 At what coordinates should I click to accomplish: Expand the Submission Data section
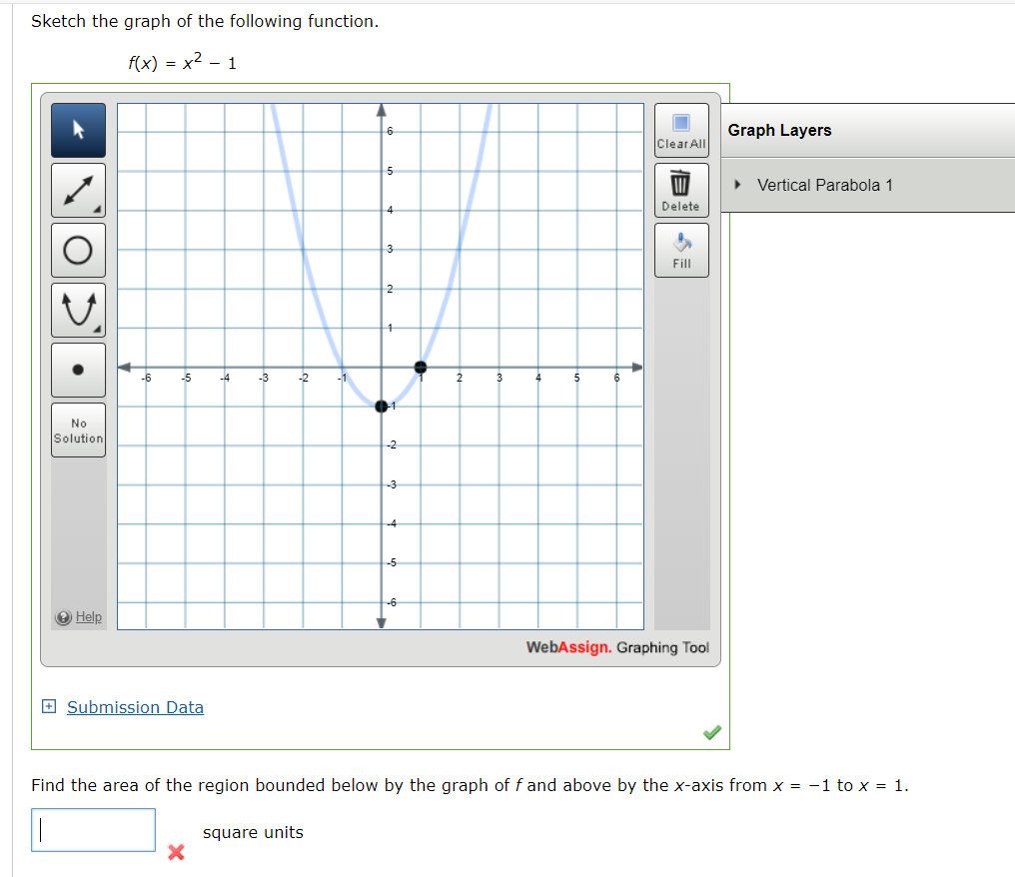point(135,707)
